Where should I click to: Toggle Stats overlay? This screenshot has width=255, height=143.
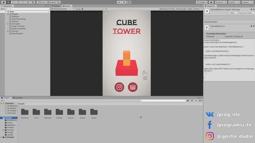[190, 9]
